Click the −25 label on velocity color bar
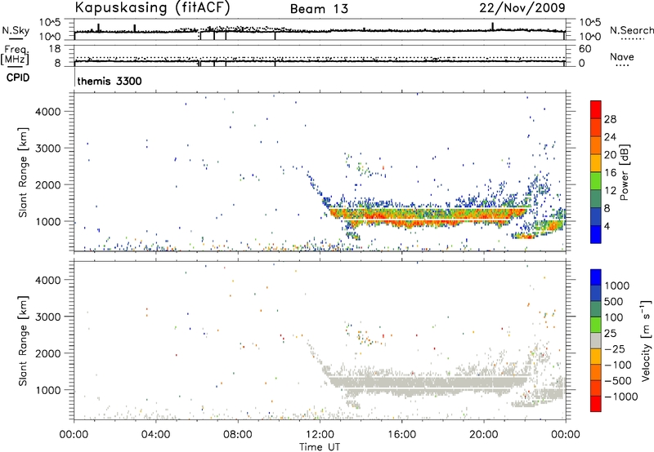This screenshot has width=654, height=452. point(615,349)
